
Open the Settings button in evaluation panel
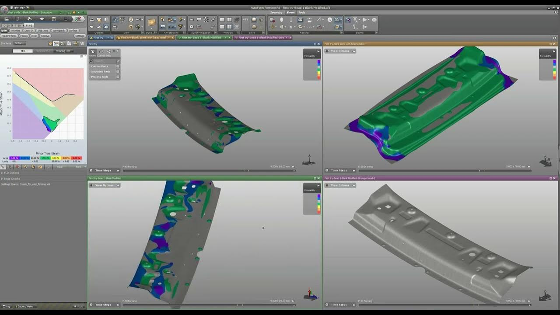pos(80,36)
